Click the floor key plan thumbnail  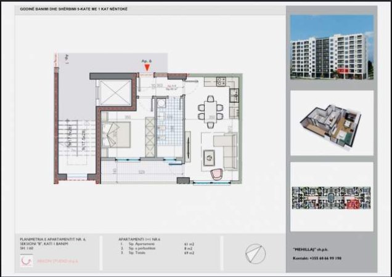[332, 198]
